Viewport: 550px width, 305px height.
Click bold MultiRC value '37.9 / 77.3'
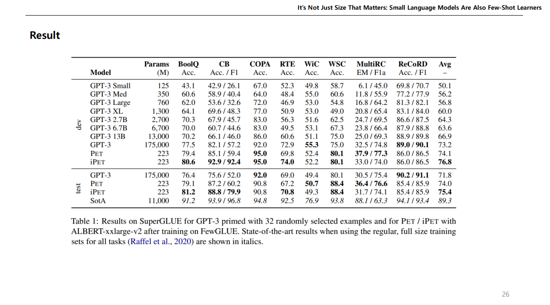[x=371, y=153]
